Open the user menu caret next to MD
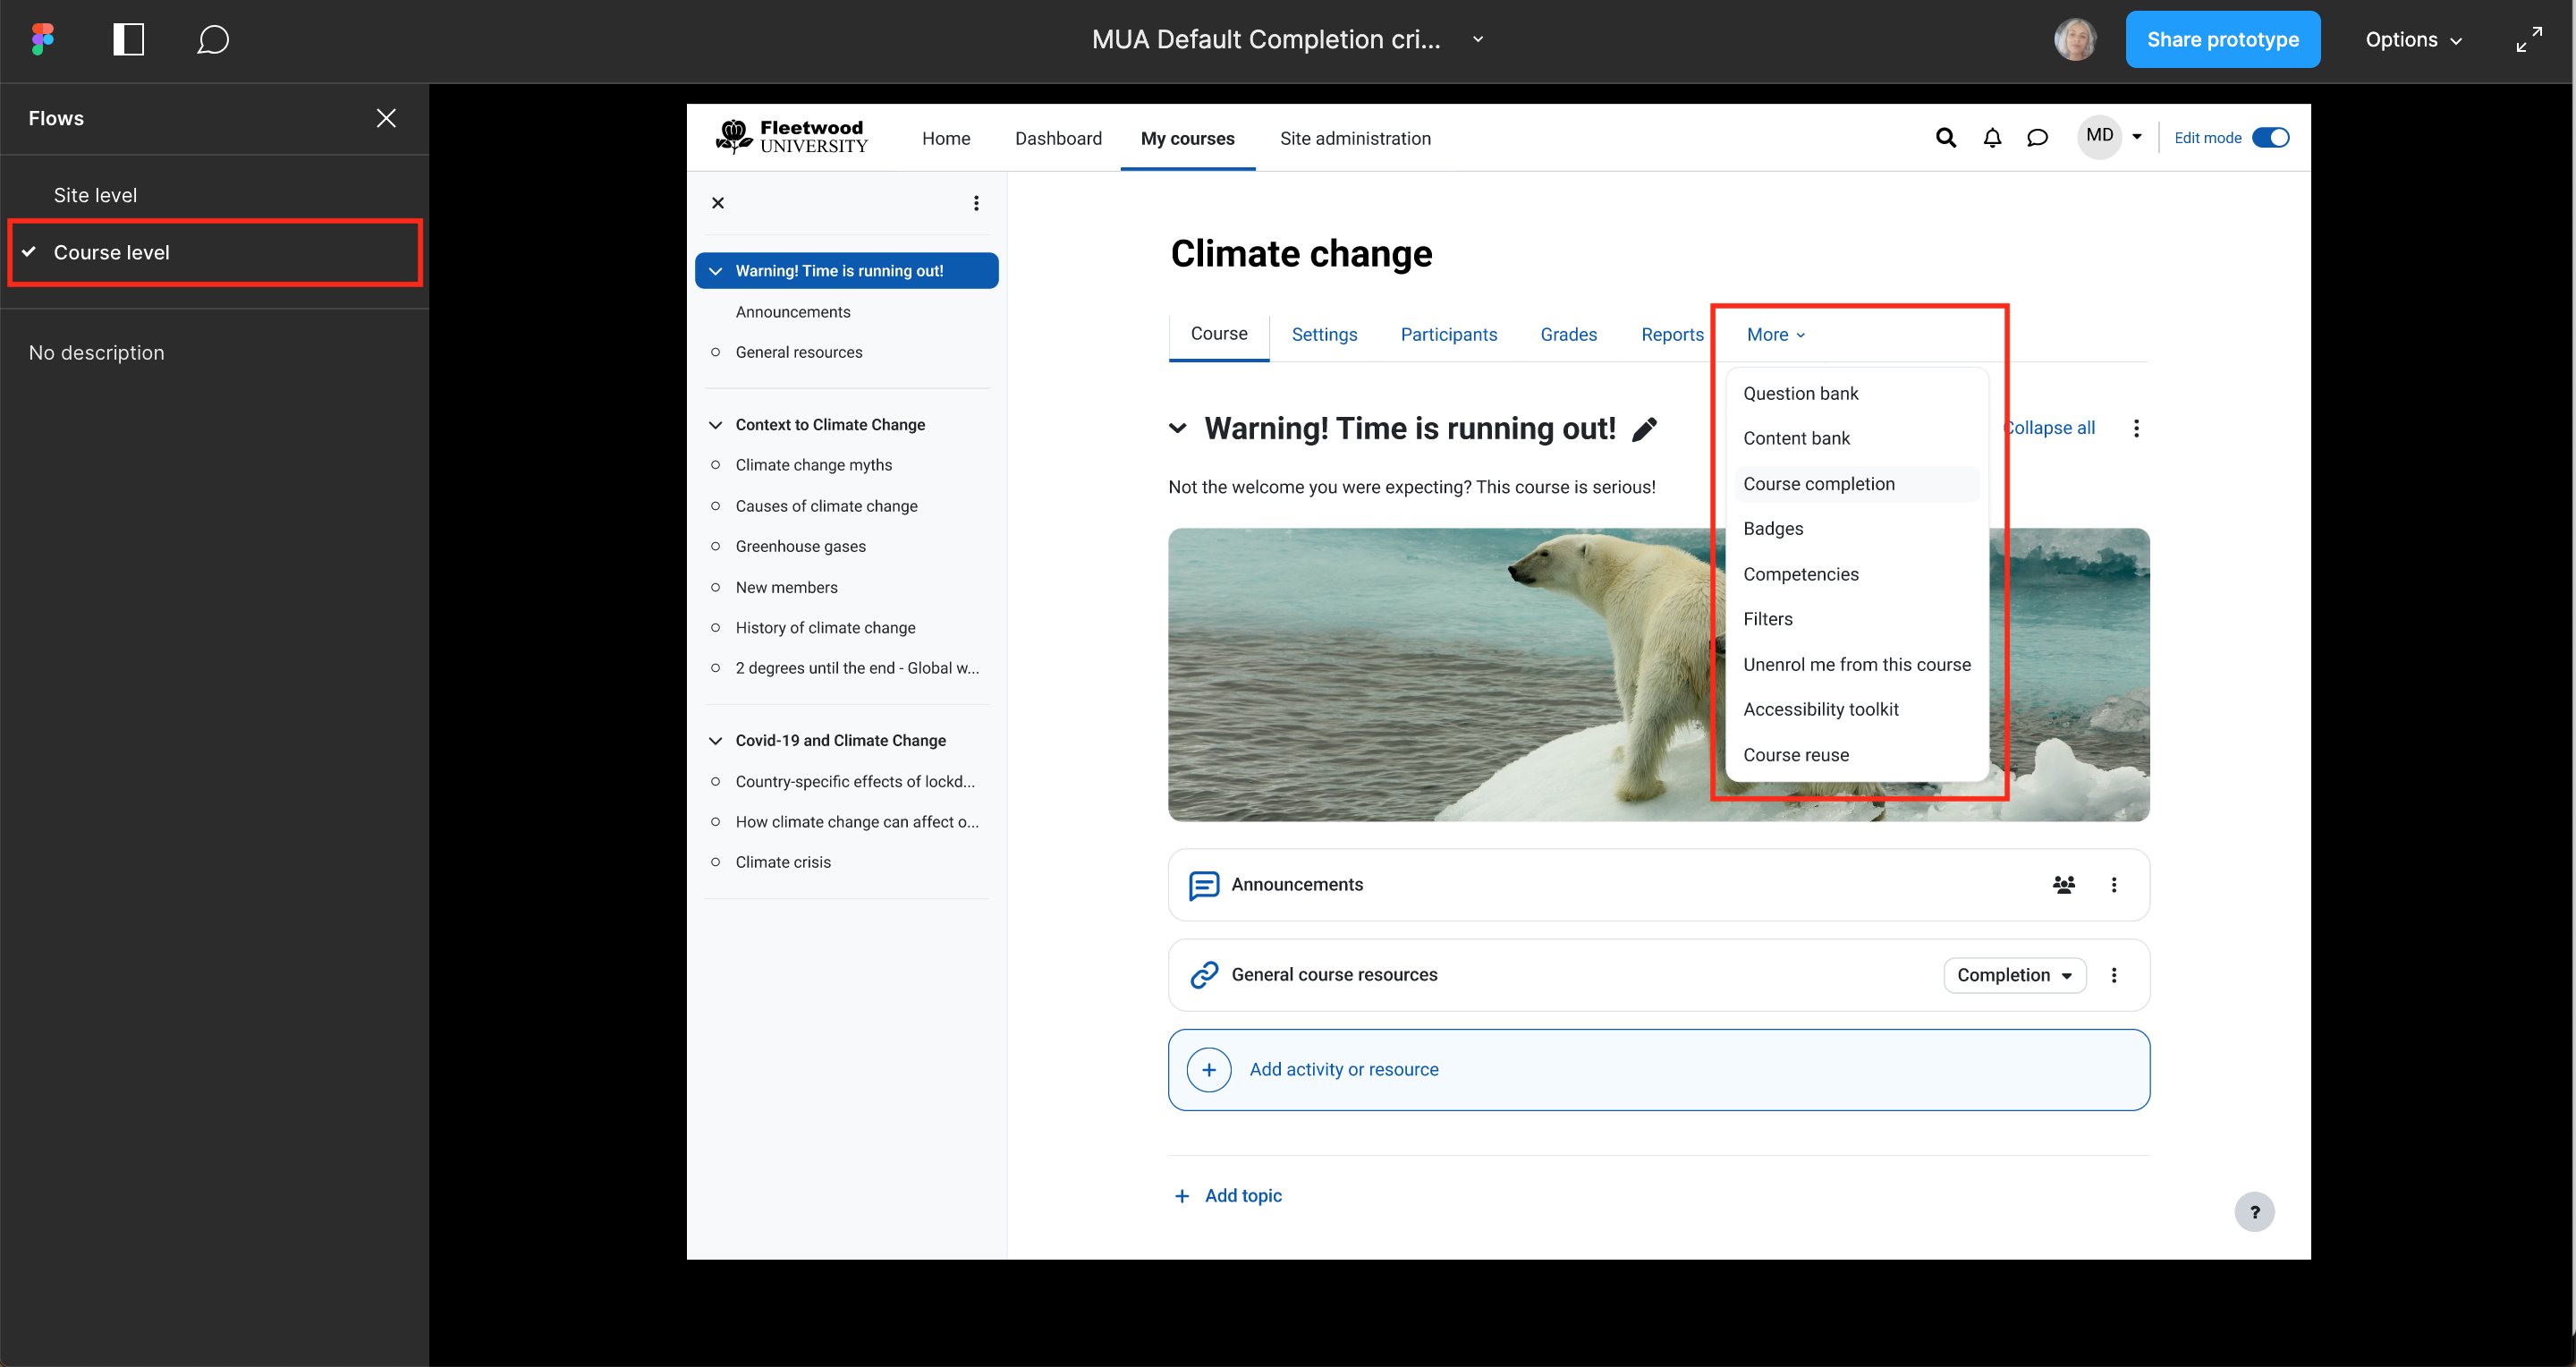Viewport: 2576px width, 1367px height. [2137, 137]
